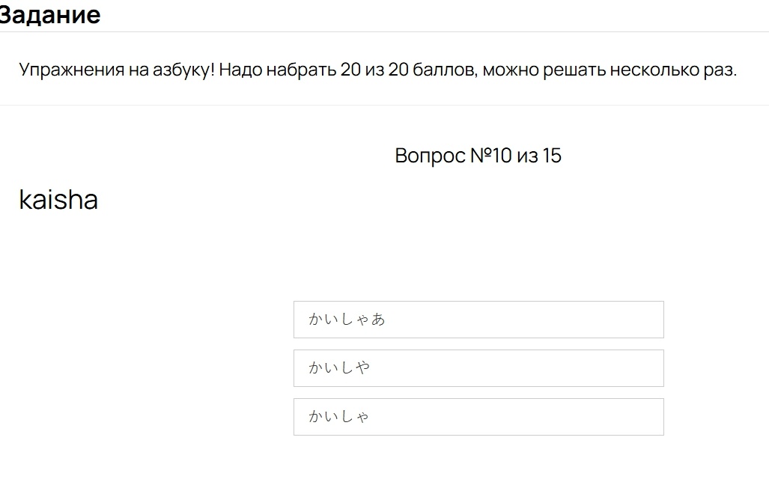
Task: Click the Вопрос №10 из 15 counter
Action: (479, 156)
